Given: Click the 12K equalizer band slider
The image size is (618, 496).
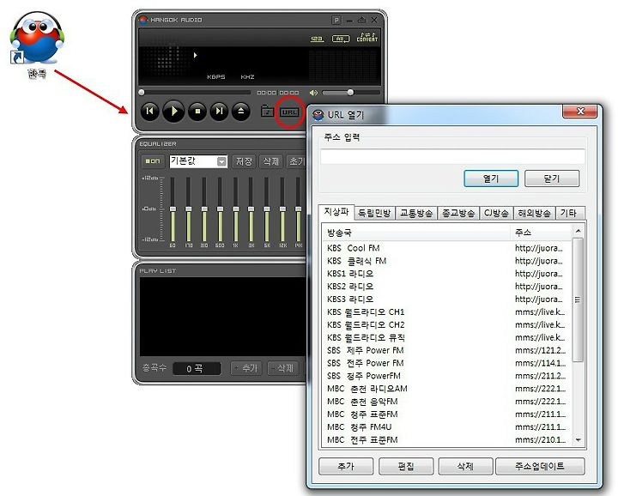Looking at the screenshot, I should (x=282, y=209).
